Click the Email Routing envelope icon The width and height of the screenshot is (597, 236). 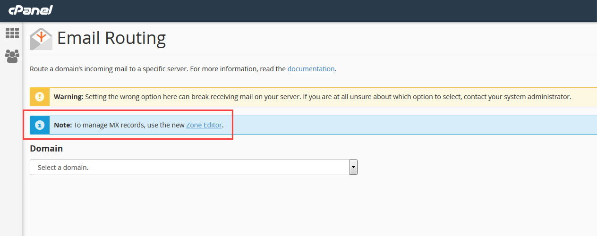[x=41, y=39]
